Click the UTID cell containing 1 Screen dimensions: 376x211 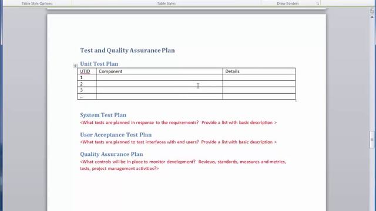(87, 77)
